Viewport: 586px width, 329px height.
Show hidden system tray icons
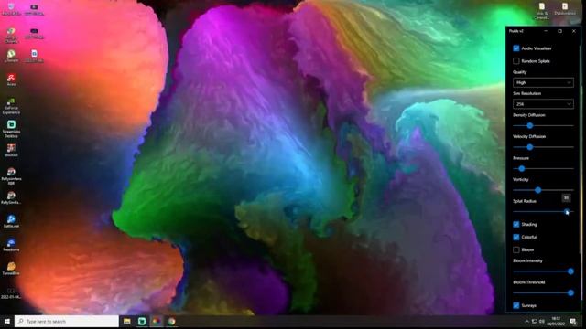(527, 321)
